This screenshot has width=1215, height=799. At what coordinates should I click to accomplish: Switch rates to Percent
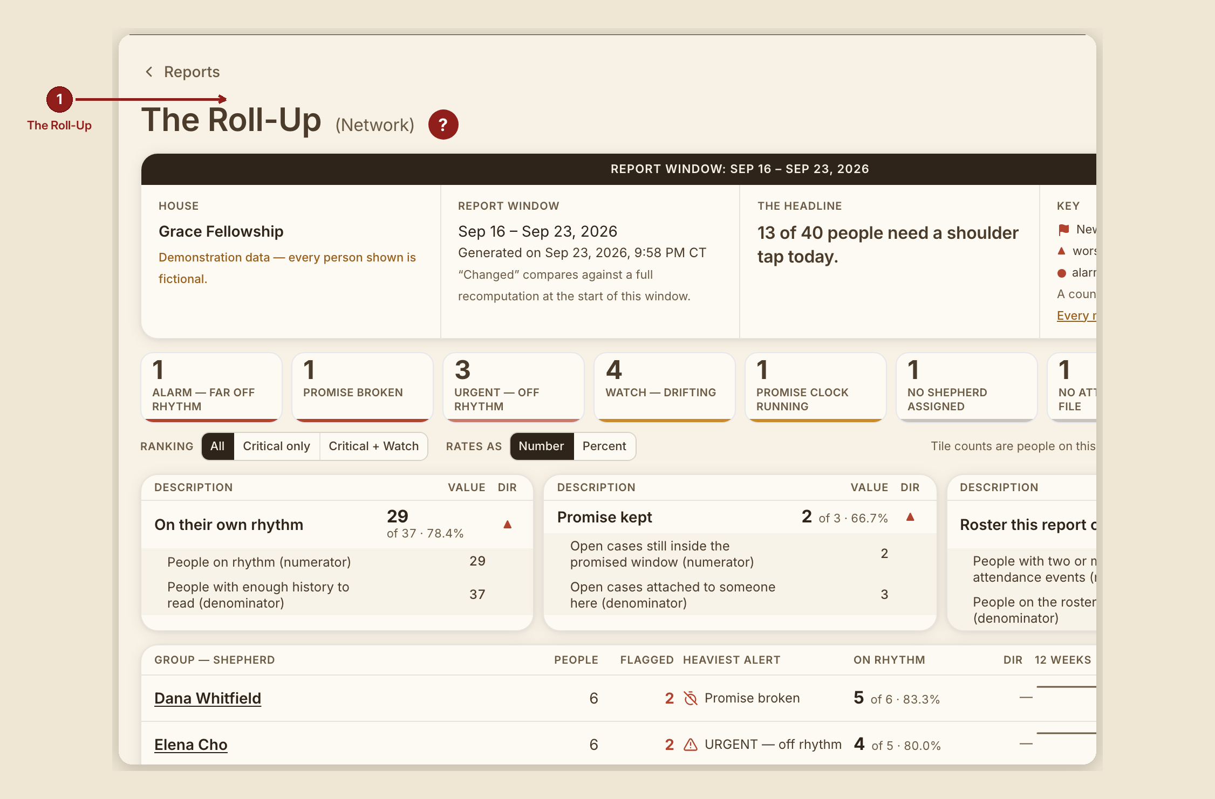tap(604, 446)
